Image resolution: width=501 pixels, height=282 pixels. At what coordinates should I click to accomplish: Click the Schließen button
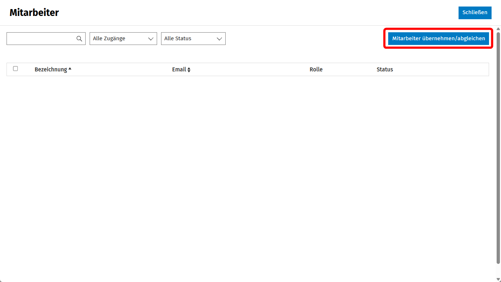(x=475, y=13)
